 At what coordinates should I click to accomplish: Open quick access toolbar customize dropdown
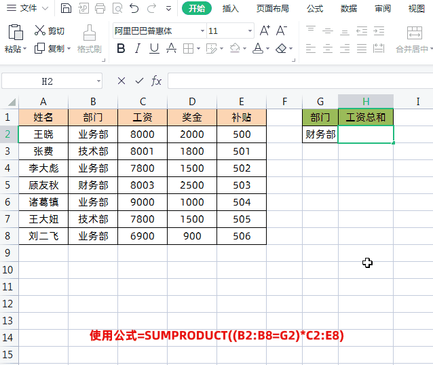(x=168, y=9)
